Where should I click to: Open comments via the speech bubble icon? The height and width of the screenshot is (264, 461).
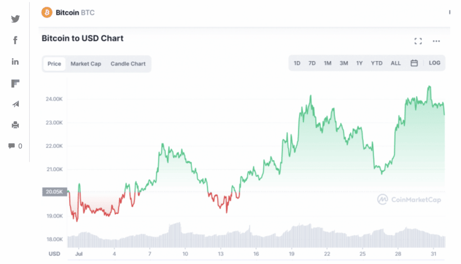[11, 146]
